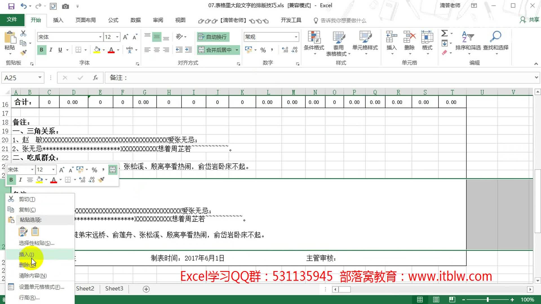
Task: Click column header H
Action: click(x=169, y=92)
